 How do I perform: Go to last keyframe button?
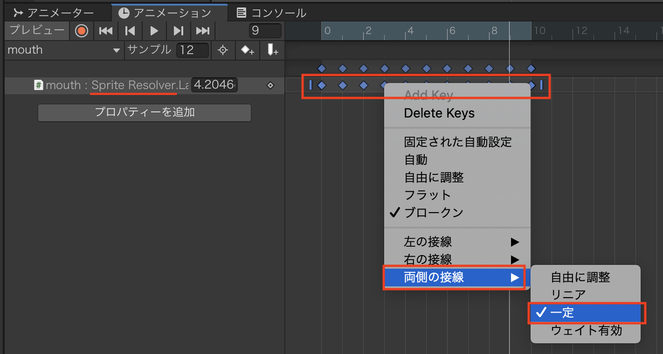[203, 31]
